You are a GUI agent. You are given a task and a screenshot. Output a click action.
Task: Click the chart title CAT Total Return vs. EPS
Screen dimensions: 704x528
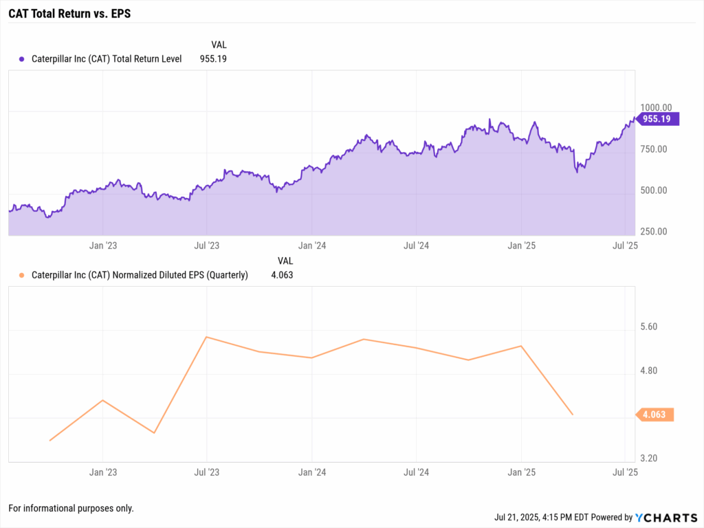(x=69, y=14)
